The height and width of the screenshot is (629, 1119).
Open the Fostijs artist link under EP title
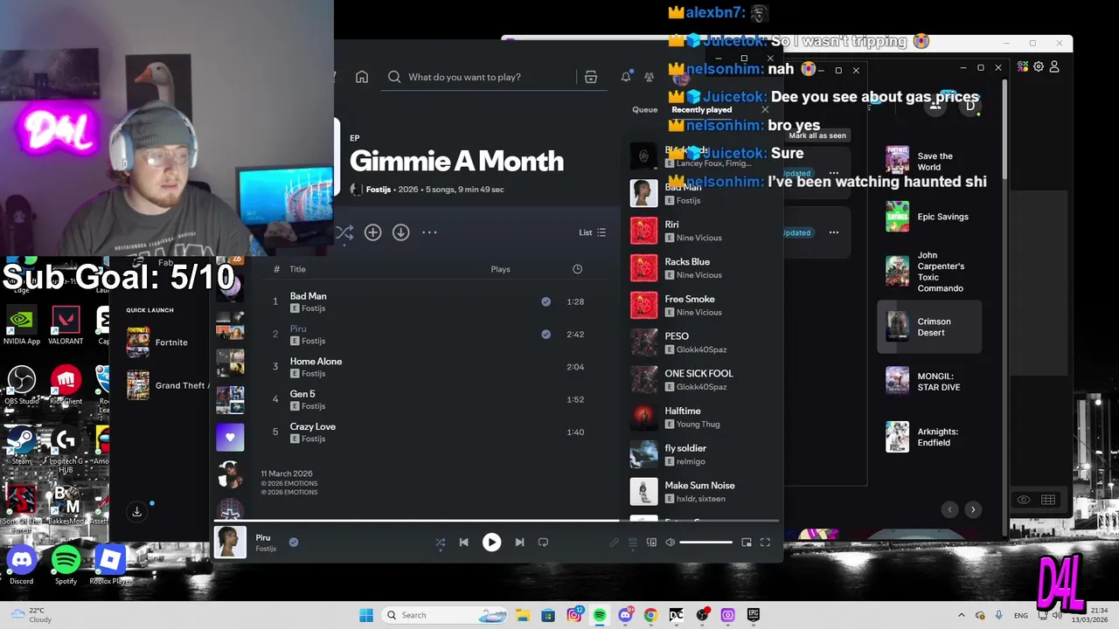click(379, 190)
